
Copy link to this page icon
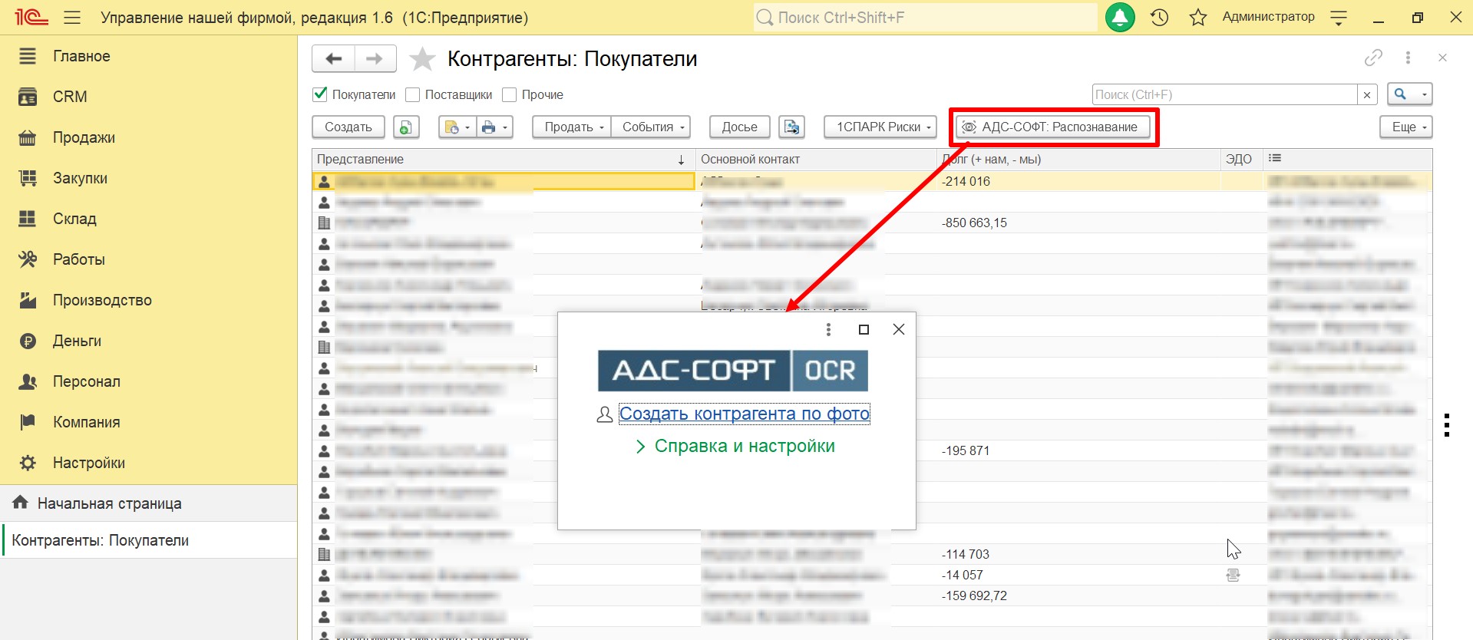pos(1373,58)
